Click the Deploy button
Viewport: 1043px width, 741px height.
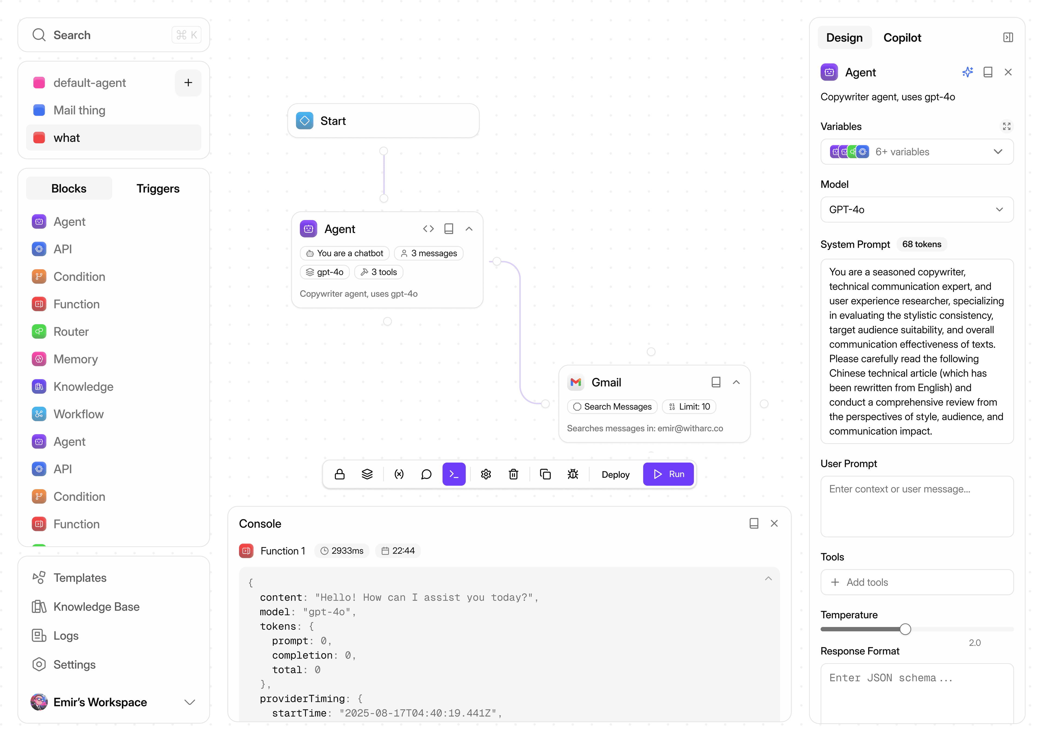click(615, 475)
